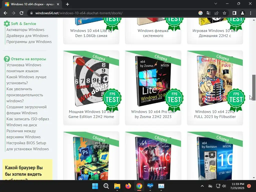This screenshot has height=192, width=256.
Task: Launch Firefox from the taskbar
Action: (128, 186)
